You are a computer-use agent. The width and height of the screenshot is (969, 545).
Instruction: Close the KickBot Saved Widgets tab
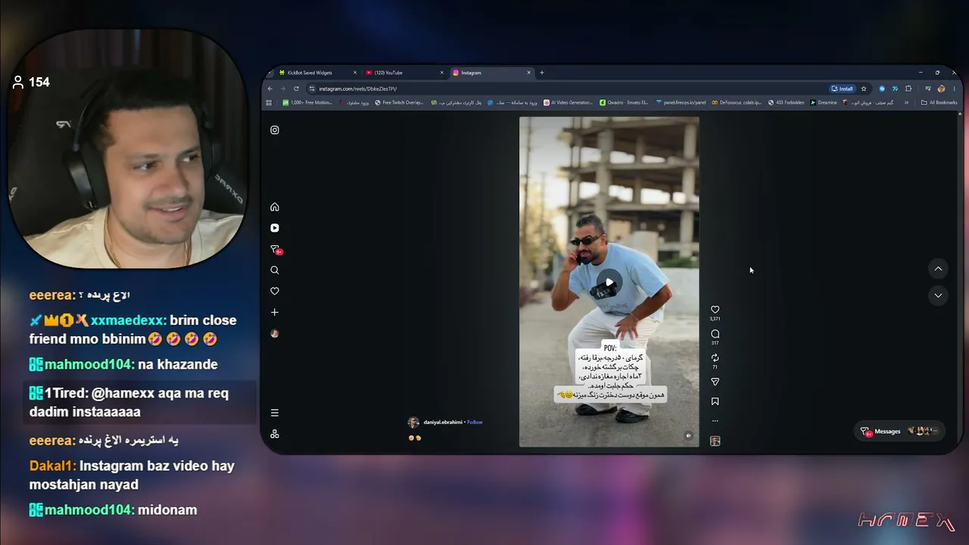point(355,73)
